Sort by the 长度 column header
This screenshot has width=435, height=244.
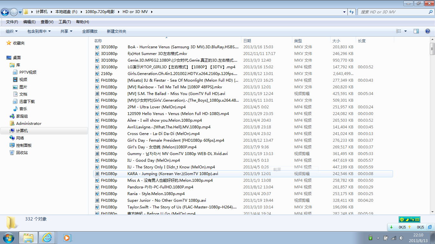pyautogui.click(x=375, y=41)
